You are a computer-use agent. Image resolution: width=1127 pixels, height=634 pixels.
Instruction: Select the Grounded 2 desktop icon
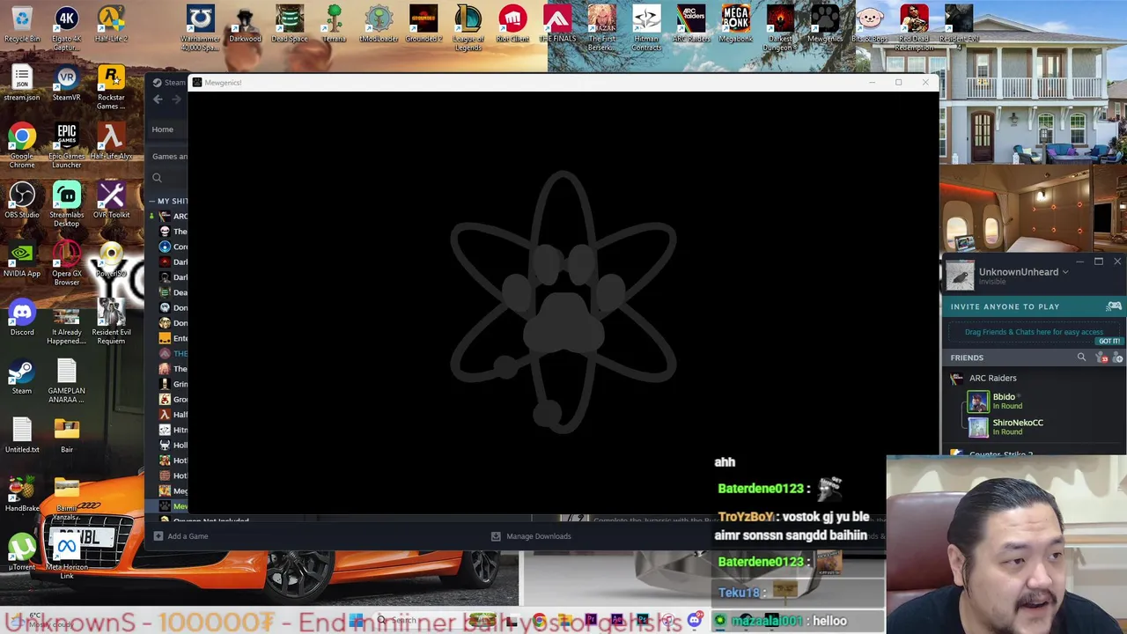point(424,25)
